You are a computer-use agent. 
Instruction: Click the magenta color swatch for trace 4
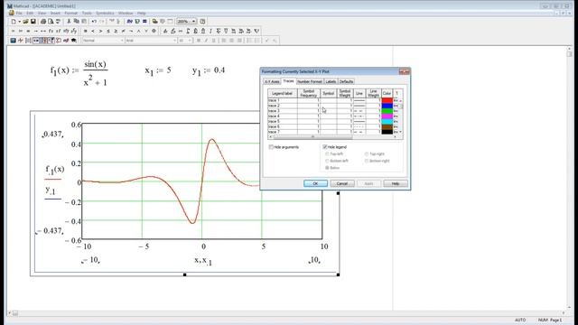(x=387, y=116)
